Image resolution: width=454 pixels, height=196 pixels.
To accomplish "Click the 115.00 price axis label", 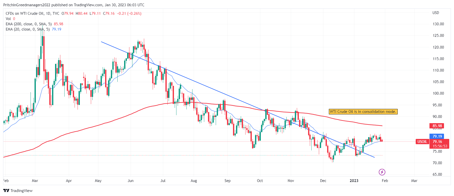I will [438, 59].
